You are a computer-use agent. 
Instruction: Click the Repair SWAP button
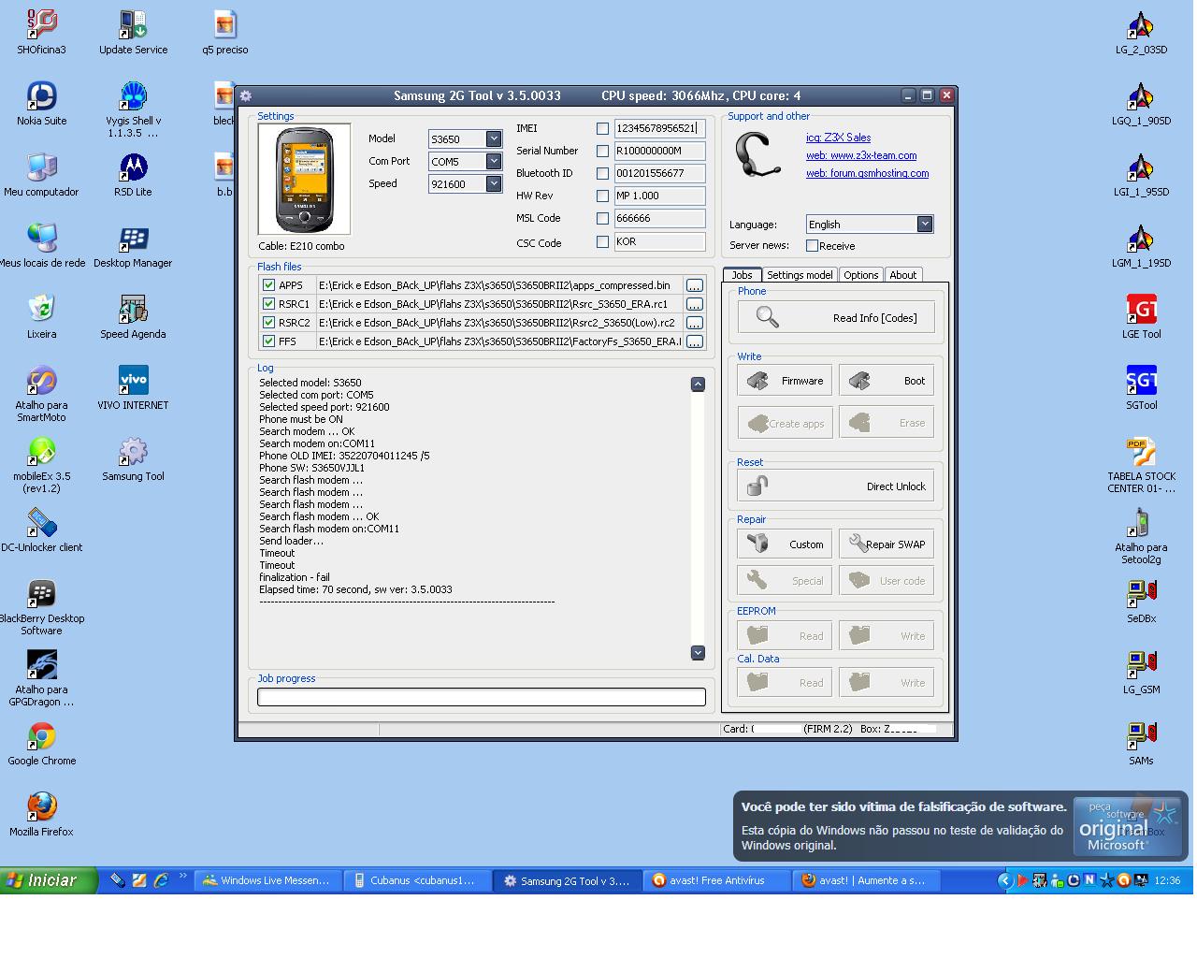(887, 544)
